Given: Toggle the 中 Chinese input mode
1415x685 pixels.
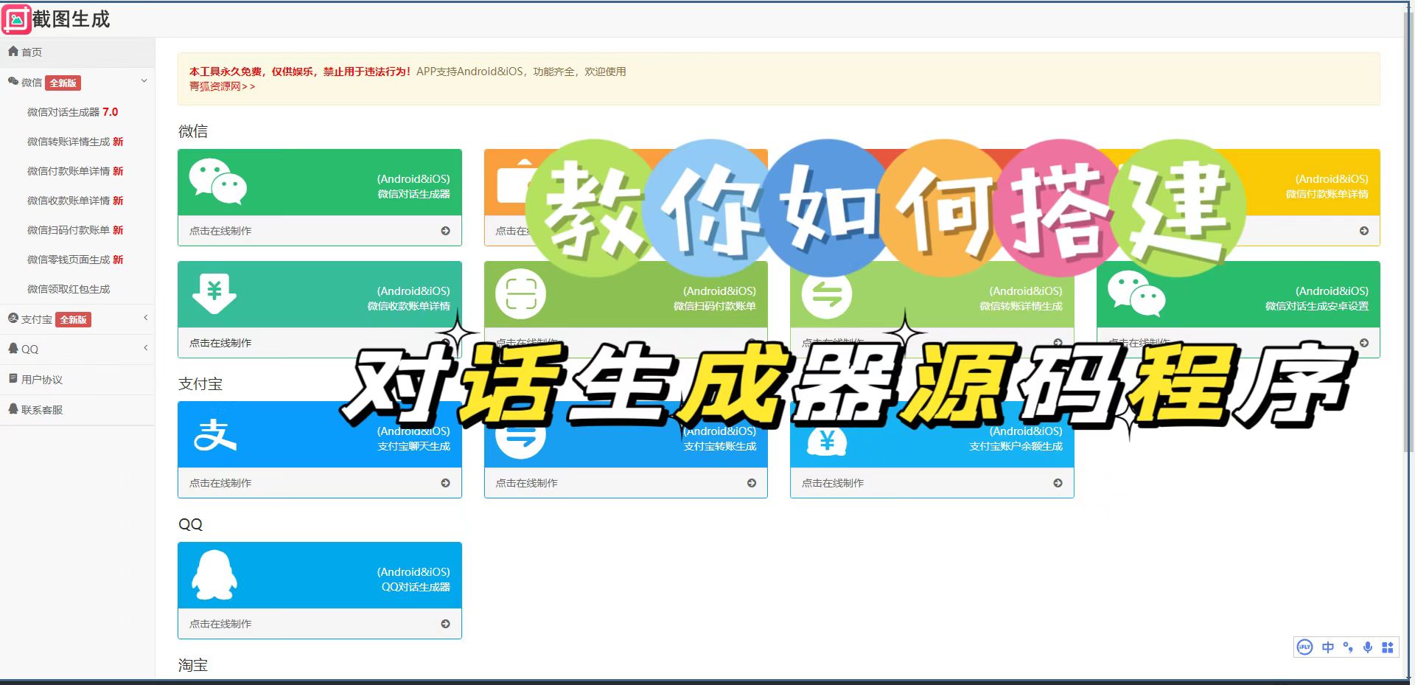Looking at the screenshot, I should click(1328, 647).
